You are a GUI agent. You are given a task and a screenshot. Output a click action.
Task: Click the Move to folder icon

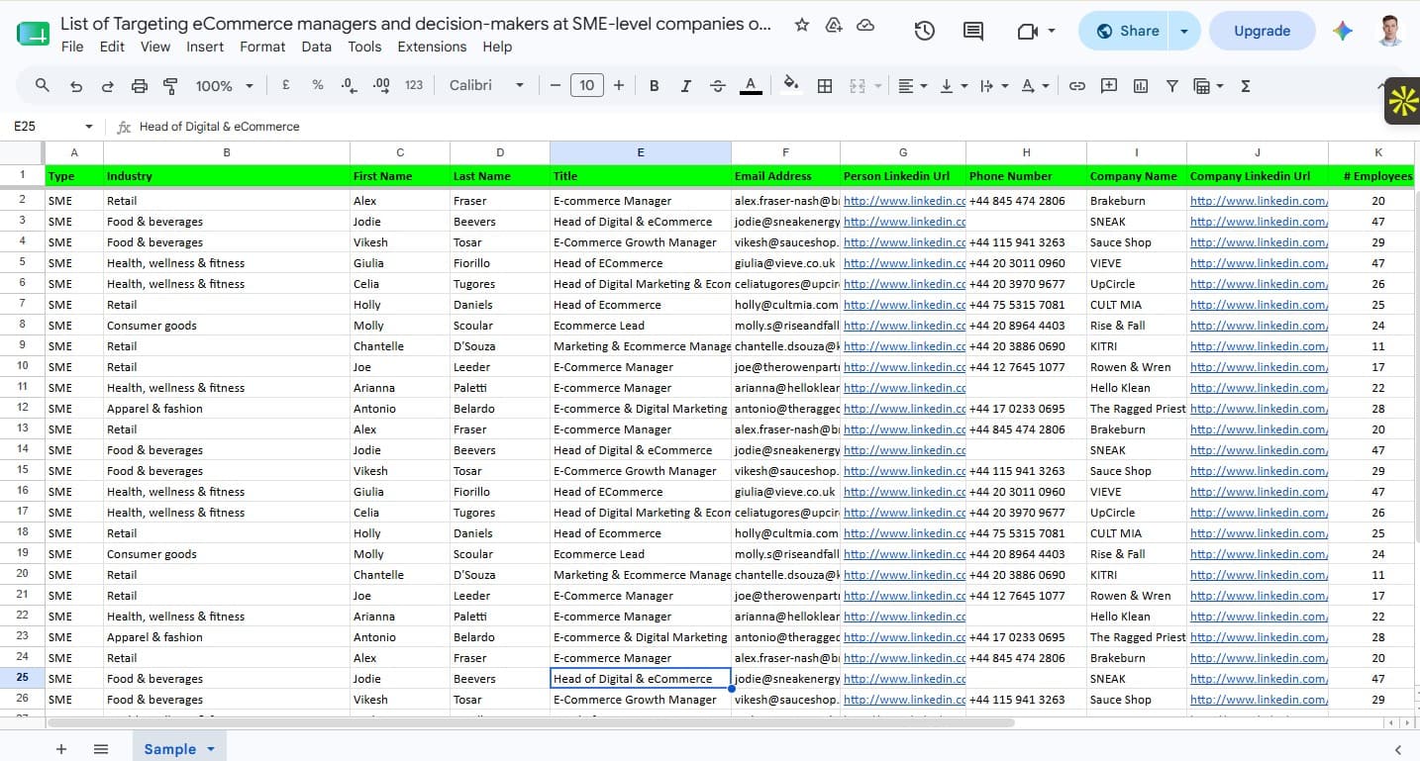coord(834,25)
